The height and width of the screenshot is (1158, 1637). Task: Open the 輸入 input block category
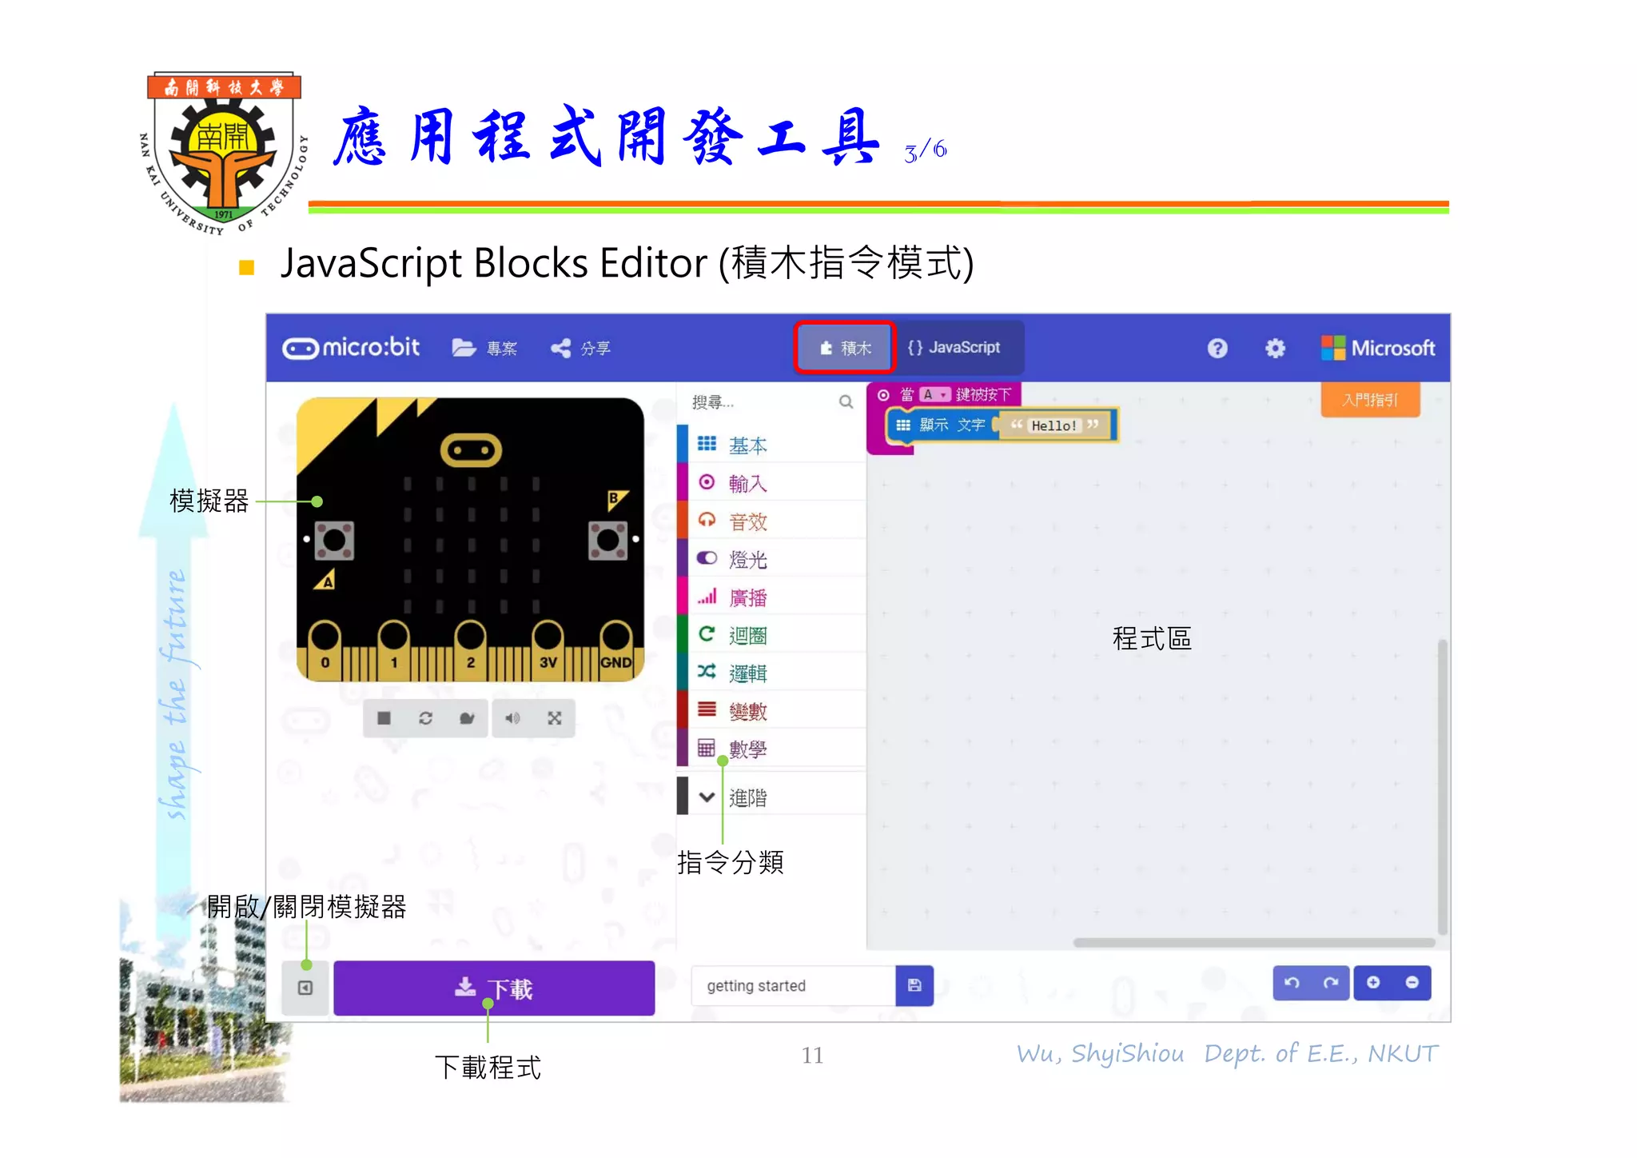coord(771,483)
